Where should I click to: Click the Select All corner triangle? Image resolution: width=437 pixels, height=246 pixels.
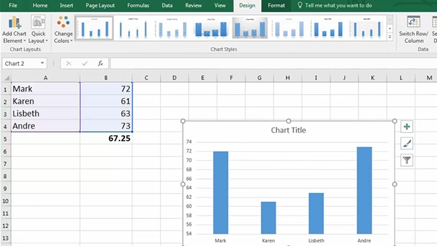(x=6, y=78)
